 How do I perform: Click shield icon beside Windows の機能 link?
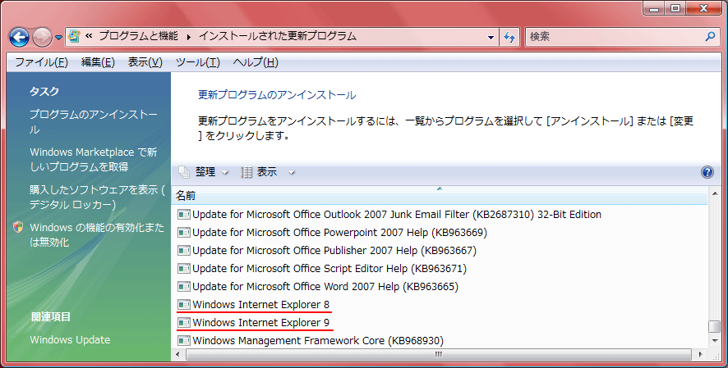click(18, 227)
